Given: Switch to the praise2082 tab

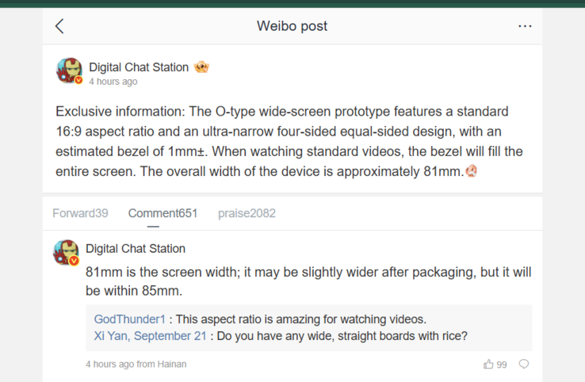Looking at the screenshot, I should tap(247, 213).
